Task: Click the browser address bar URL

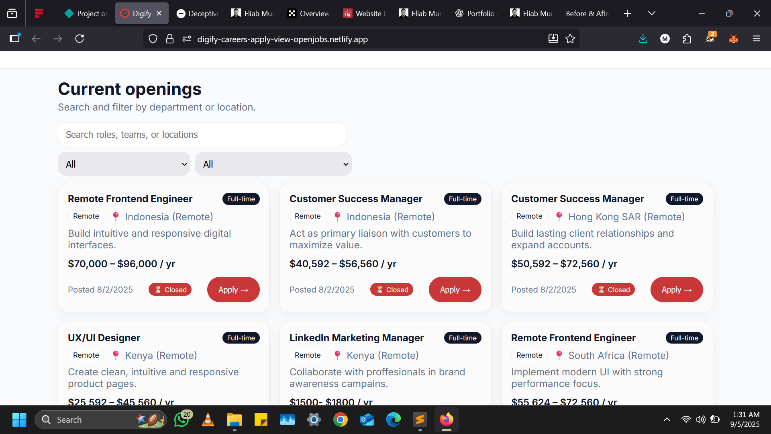Action: pos(282,39)
